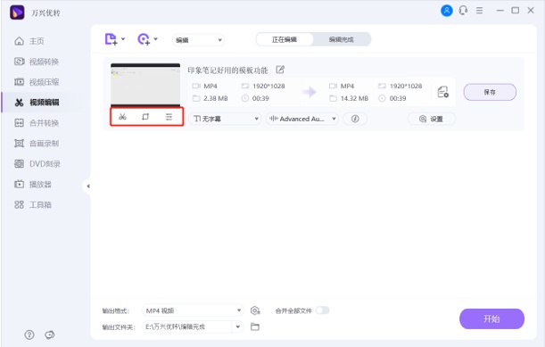The width and height of the screenshot is (545, 347).
Task: Click the media info icon
Action: click(x=355, y=119)
